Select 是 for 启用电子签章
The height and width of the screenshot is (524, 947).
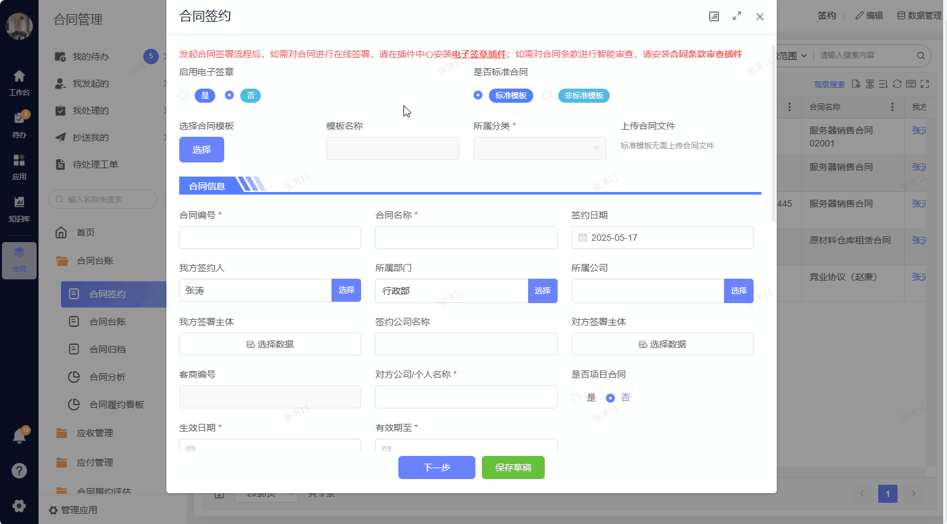pyautogui.click(x=184, y=96)
